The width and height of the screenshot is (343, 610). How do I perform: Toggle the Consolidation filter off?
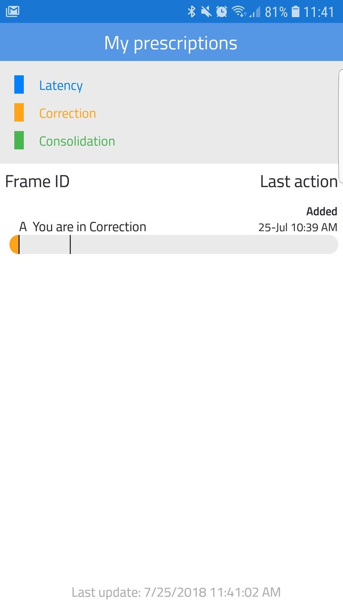(x=77, y=141)
